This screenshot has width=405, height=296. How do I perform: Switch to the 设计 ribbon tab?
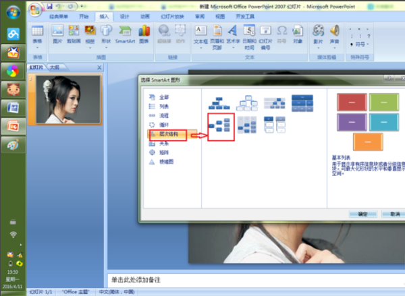[x=124, y=16]
